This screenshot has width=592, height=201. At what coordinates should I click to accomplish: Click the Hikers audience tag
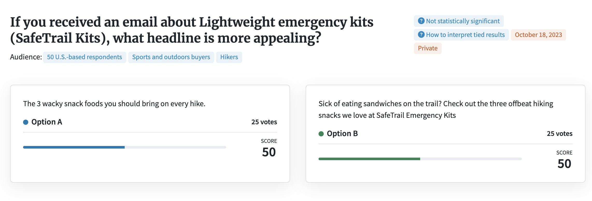(x=229, y=57)
